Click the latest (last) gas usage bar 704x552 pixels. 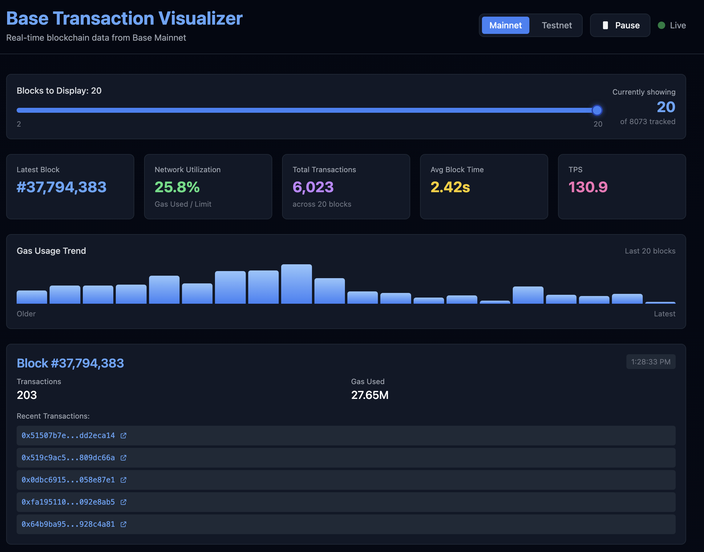point(660,303)
